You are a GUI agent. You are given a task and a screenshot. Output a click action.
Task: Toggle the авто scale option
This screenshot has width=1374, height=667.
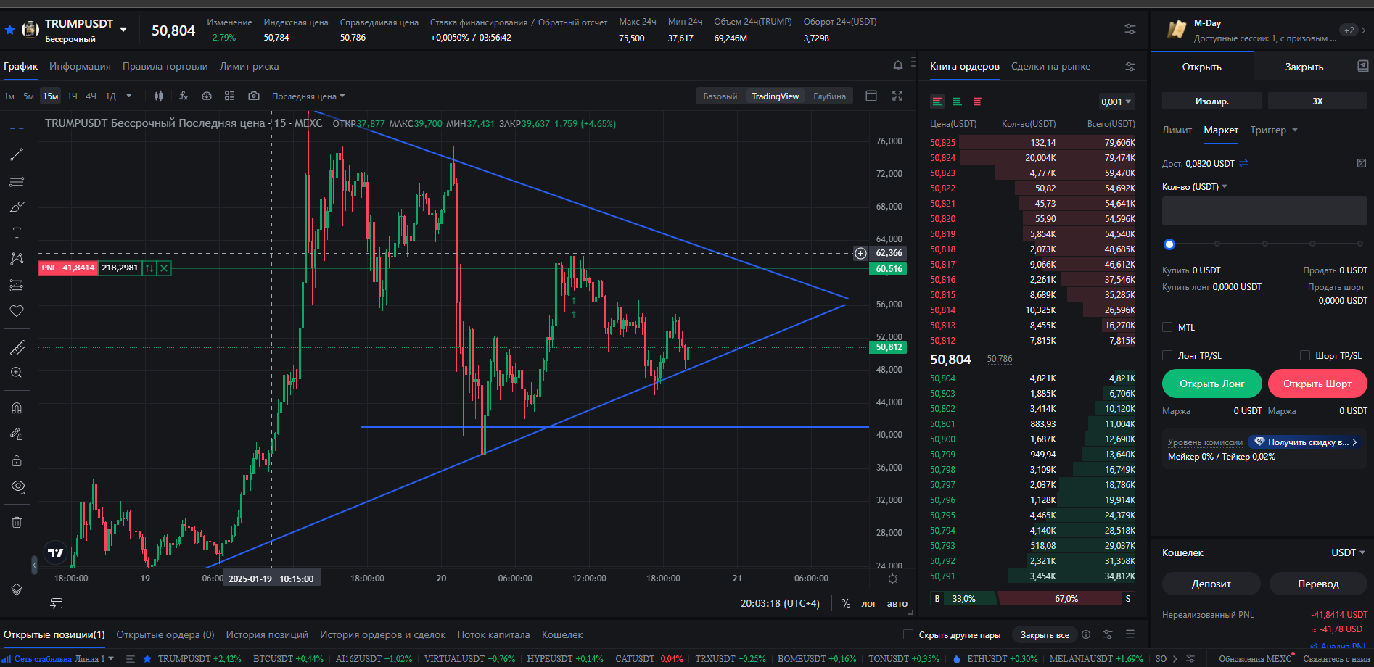[897, 603]
